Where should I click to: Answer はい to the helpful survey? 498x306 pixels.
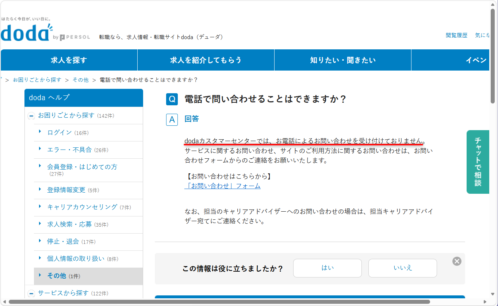pos(327,268)
